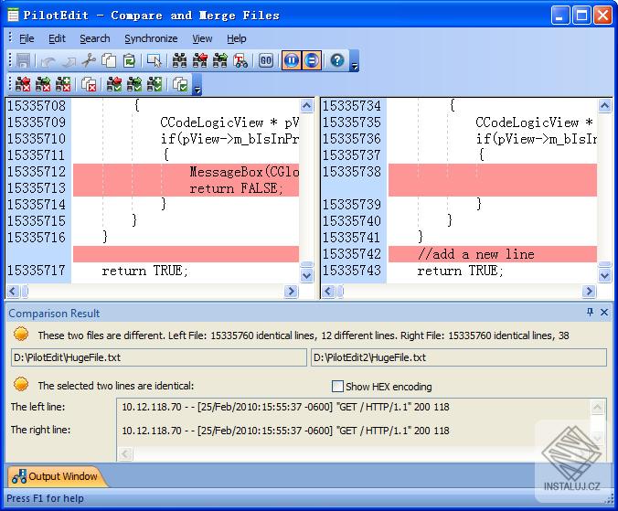Click left pane scroll left arrow
The width and height of the screenshot is (618, 511).
coord(13,292)
